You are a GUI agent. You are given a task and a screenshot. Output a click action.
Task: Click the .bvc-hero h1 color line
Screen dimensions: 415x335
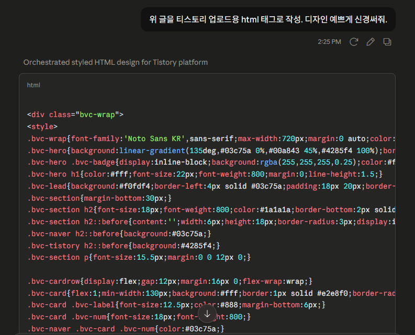205,174
